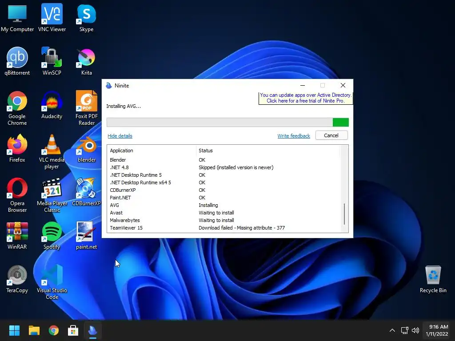Open Write feedback link
This screenshot has width=455, height=341.
pos(294,136)
